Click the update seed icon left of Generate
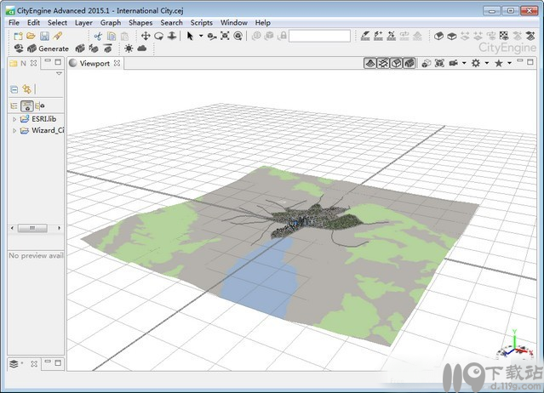The image size is (544, 393). 19,48
